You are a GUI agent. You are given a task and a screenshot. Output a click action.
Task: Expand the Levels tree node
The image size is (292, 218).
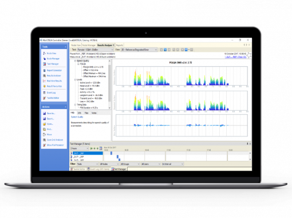[x=75, y=80]
